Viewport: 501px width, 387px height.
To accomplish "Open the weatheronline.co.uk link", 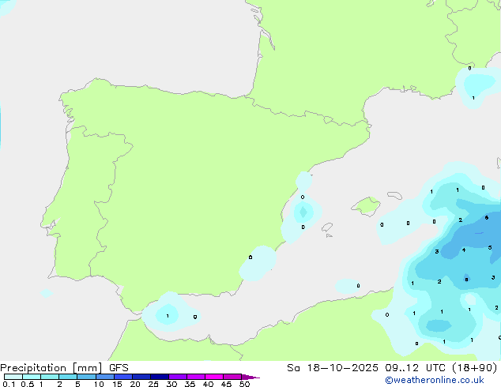I will coord(435,380).
